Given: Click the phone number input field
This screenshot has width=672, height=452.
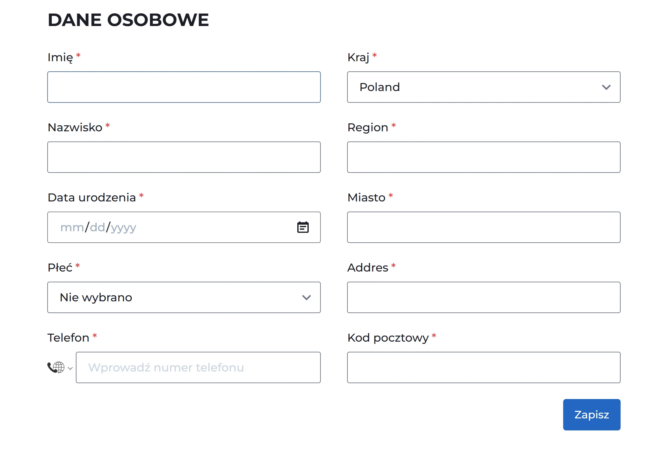Looking at the screenshot, I should (x=198, y=368).
